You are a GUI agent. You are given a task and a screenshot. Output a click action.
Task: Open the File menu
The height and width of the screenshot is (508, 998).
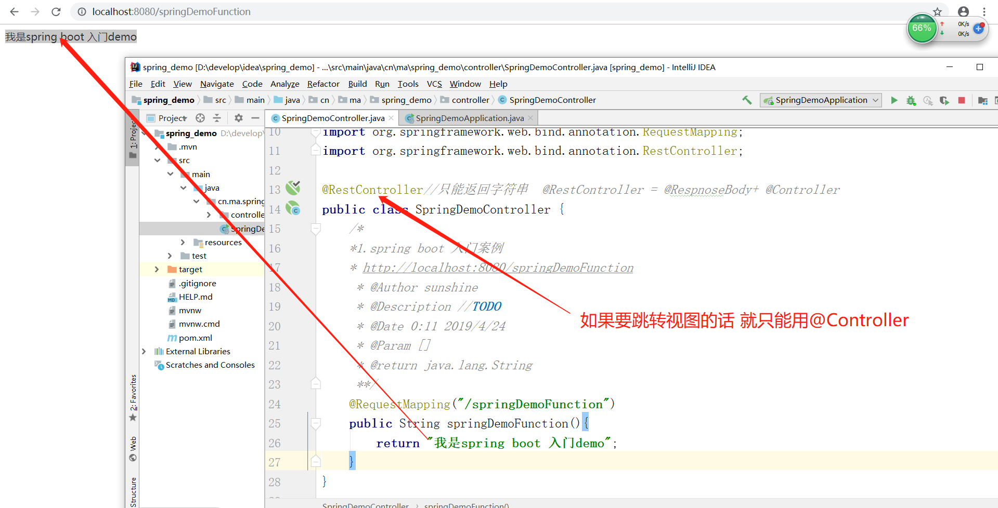click(x=136, y=84)
